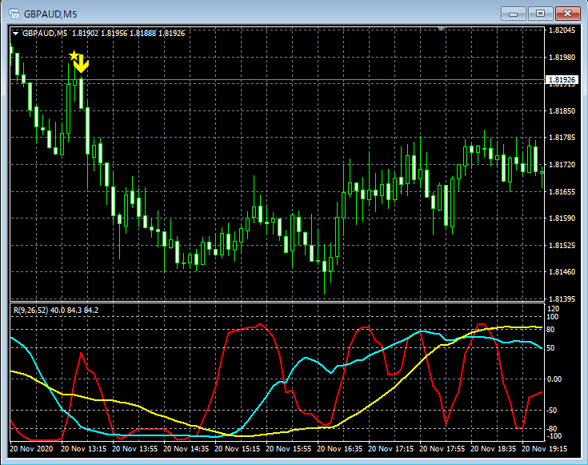The image size is (588, 465).
Task: Maximize the GBPAUD,M5 chart window
Action: coord(541,14)
